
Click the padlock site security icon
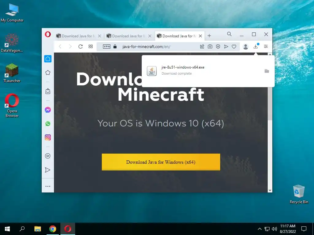[115, 47]
